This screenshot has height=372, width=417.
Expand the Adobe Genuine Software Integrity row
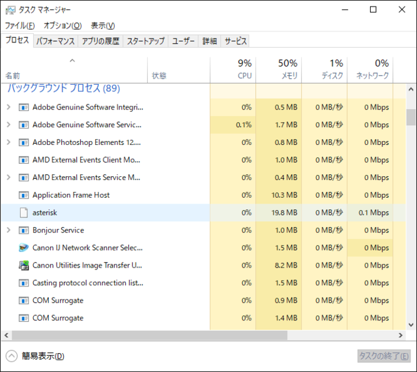tap(8, 107)
